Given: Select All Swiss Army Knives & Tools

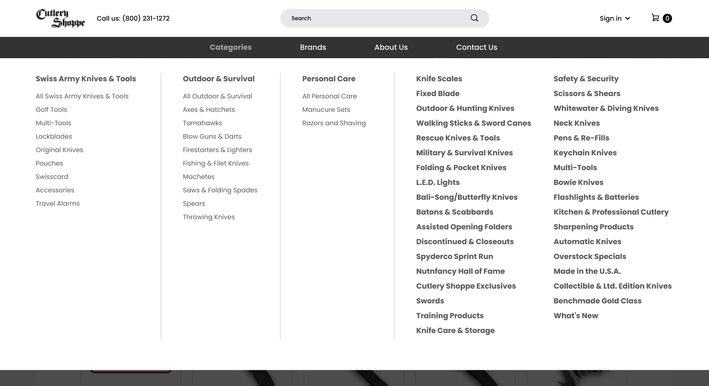Looking at the screenshot, I should tap(82, 96).
